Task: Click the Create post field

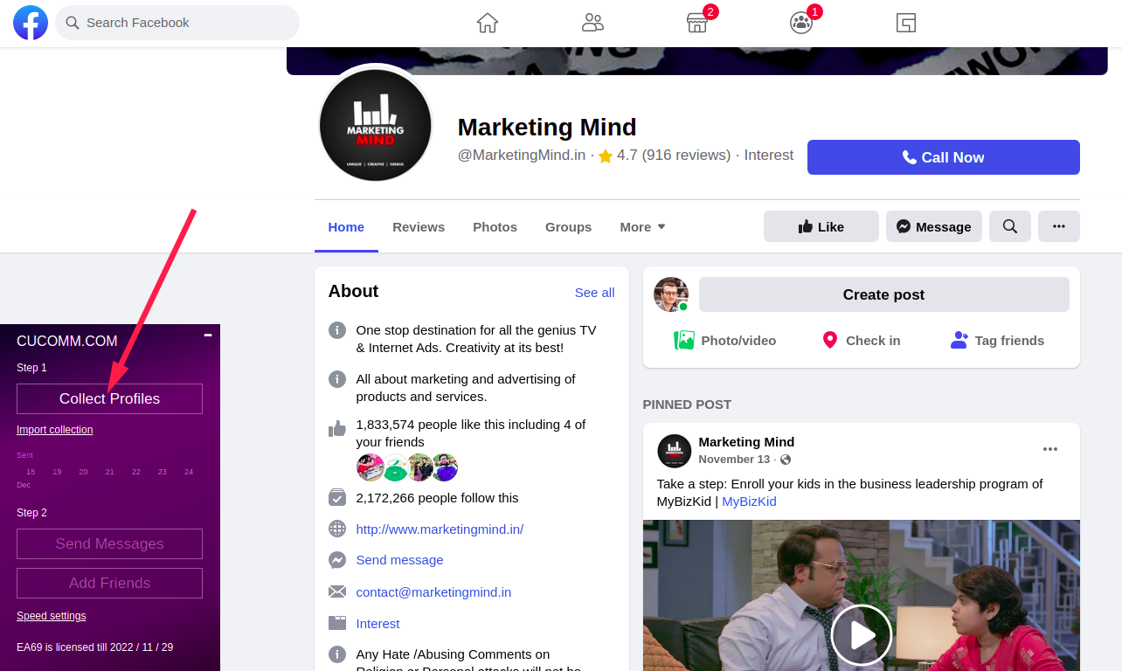Action: coord(884,294)
